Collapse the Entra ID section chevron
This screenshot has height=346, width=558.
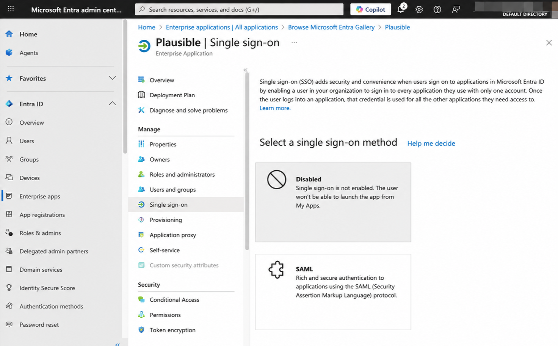112,103
